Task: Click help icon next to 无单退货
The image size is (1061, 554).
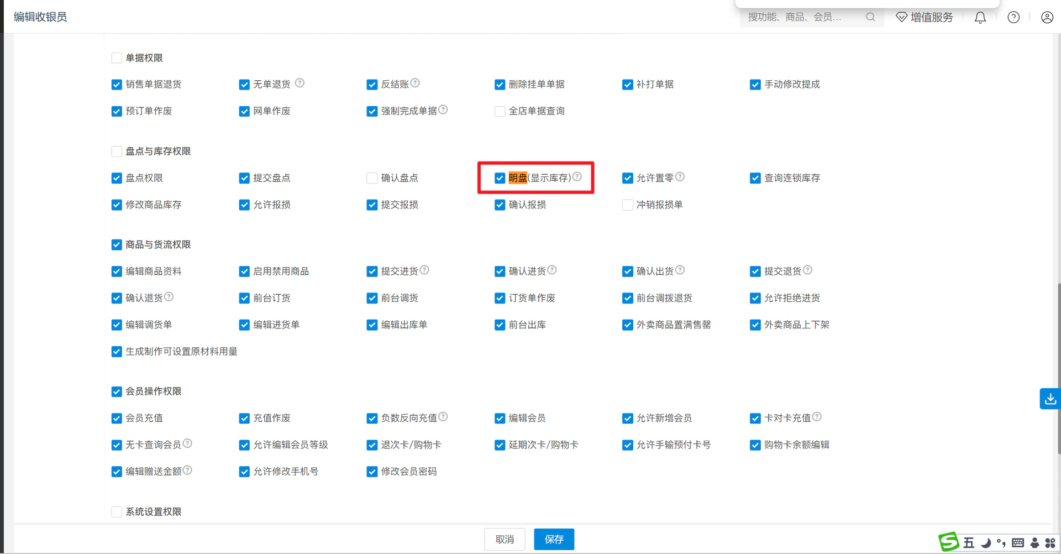Action: (x=300, y=83)
